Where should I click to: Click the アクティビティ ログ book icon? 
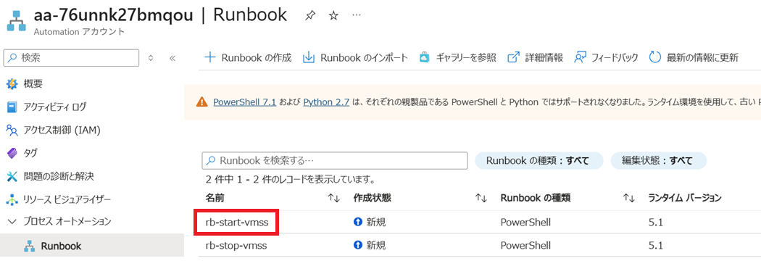tap(12, 107)
